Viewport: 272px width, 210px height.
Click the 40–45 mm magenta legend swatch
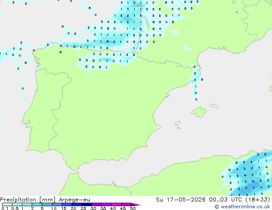click(116, 204)
